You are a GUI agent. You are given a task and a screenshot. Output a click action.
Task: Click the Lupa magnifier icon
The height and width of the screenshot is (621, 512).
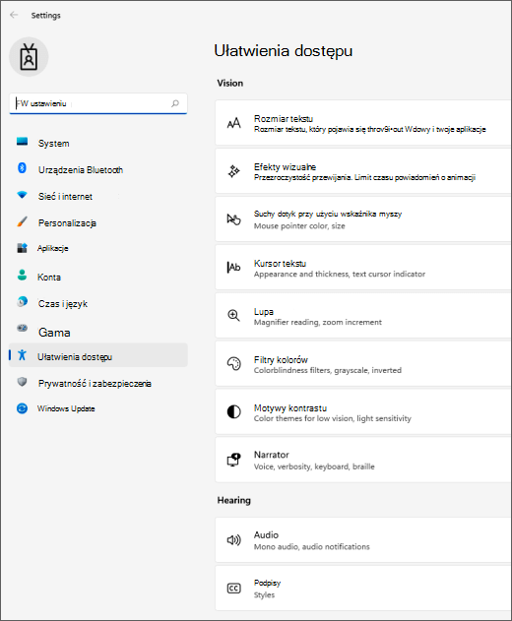coord(233,316)
